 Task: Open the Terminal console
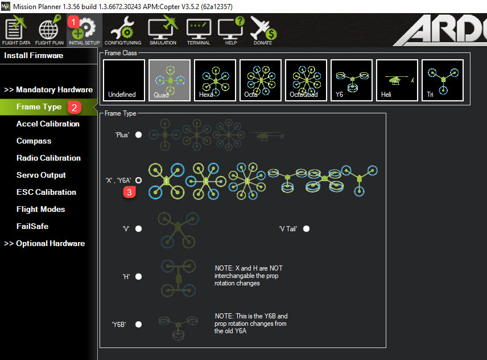[198, 30]
